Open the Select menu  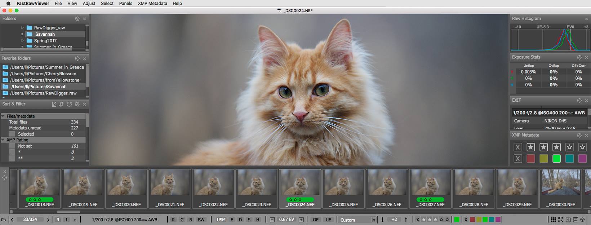click(107, 3)
